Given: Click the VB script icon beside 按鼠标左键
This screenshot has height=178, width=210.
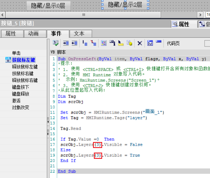Looking at the screenshot, I should pos(8,60).
